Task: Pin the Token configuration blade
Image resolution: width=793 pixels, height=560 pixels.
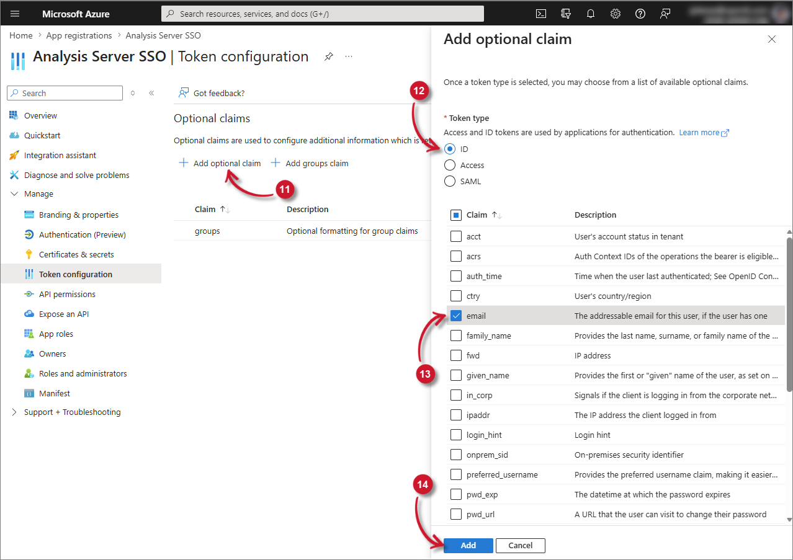Action: [x=329, y=56]
